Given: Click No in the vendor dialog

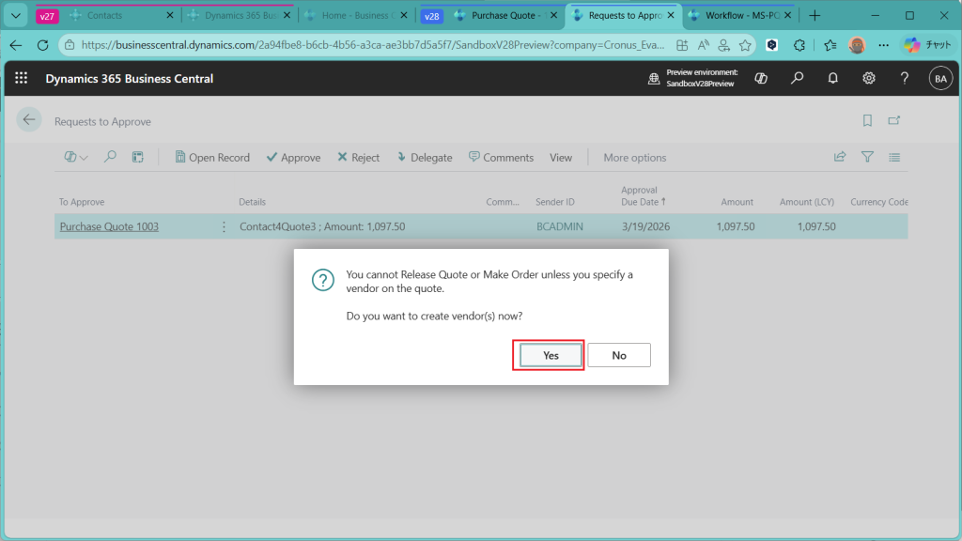Looking at the screenshot, I should 619,355.
